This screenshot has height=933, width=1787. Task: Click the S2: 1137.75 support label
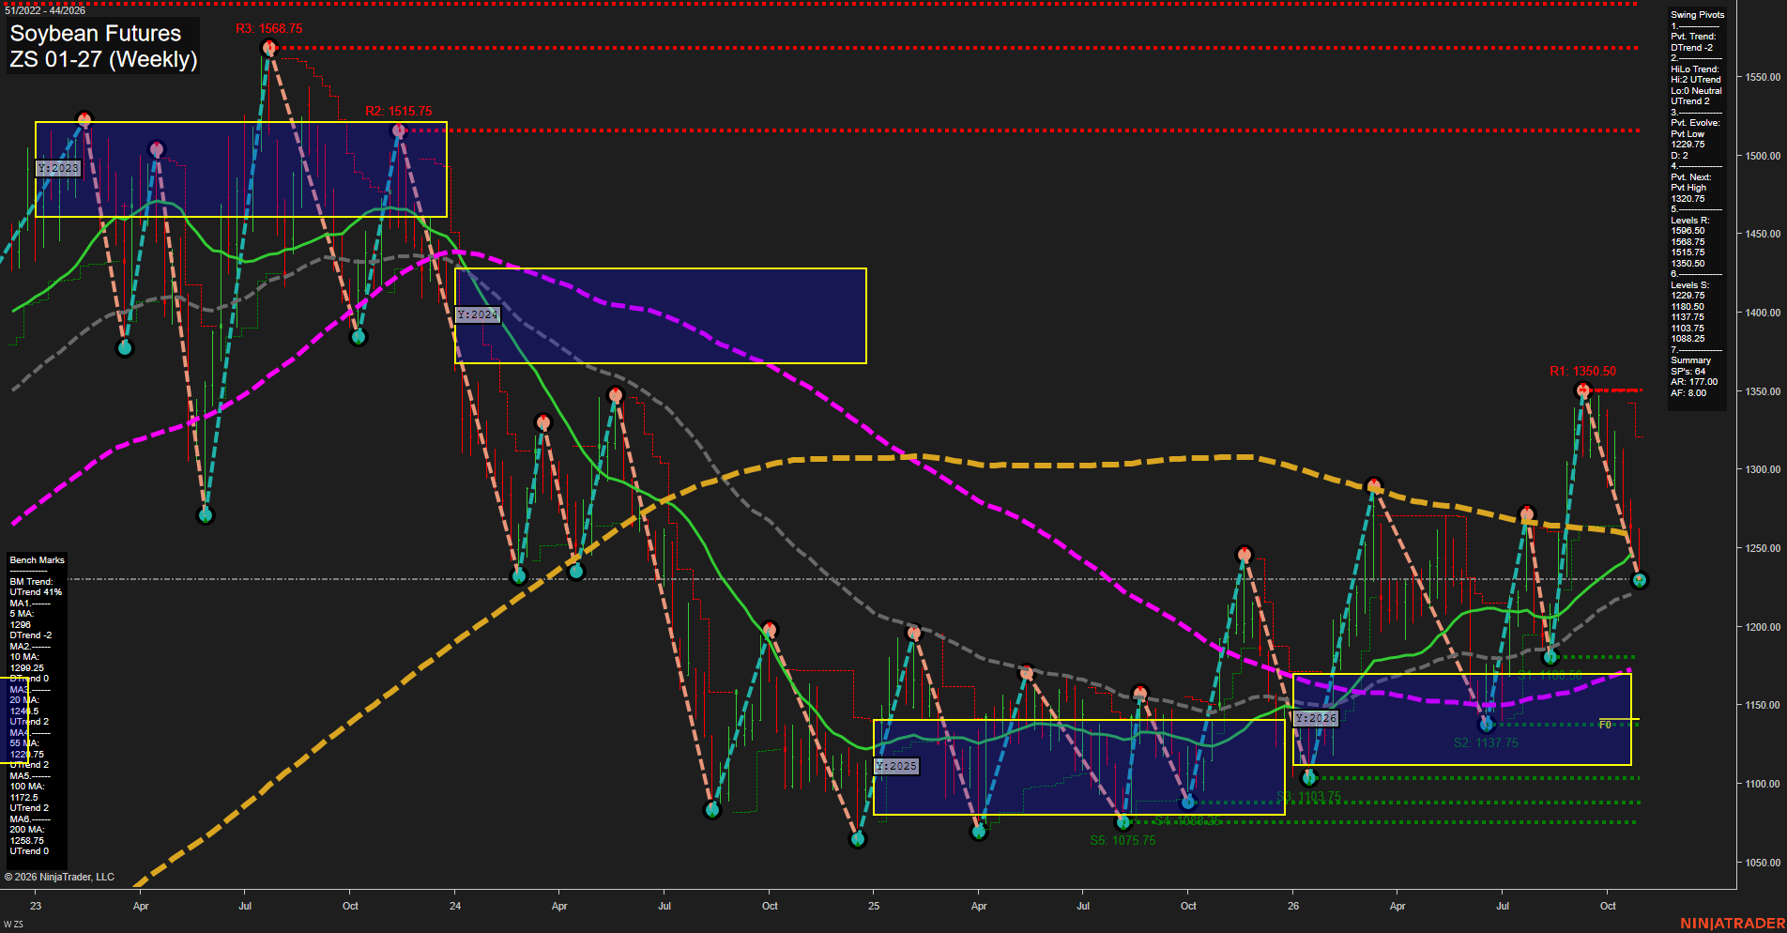(1486, 743)
